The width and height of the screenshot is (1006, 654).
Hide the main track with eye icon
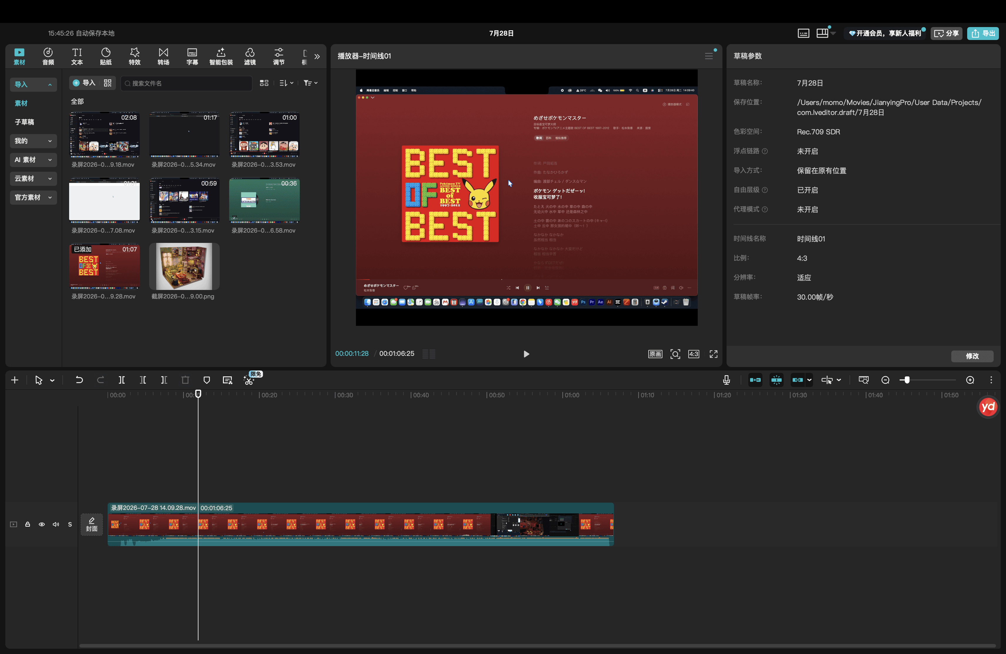42,524
